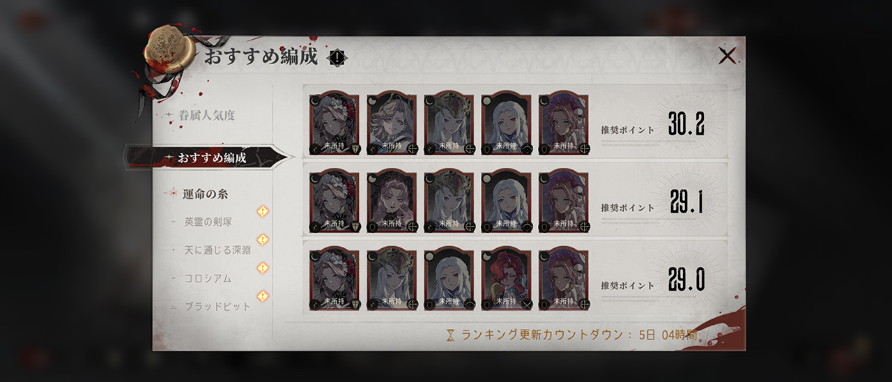Select コロシアム mode entry

pyautogui.click(x=208, y=278)
